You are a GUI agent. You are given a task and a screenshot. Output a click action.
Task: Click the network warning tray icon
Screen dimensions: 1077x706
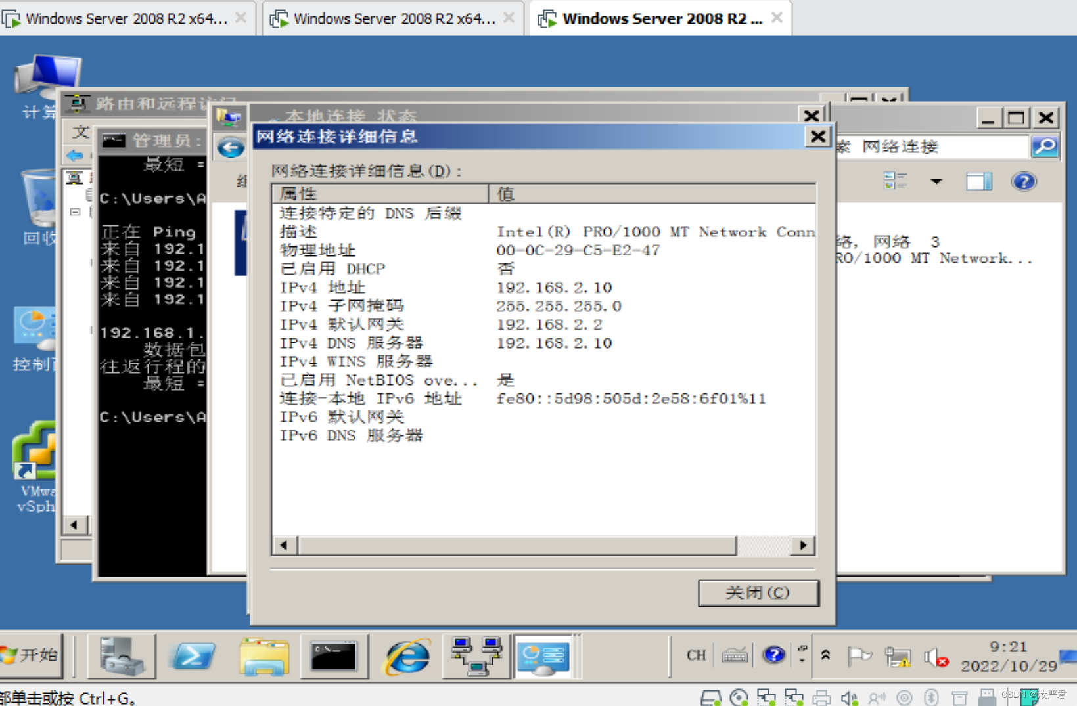(x=898, y=656)
